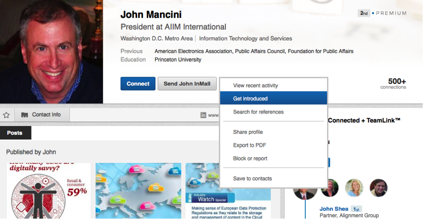Open the Europe cloud map post thumbnail
Screen dimensions: 423x219
point(139,191)
